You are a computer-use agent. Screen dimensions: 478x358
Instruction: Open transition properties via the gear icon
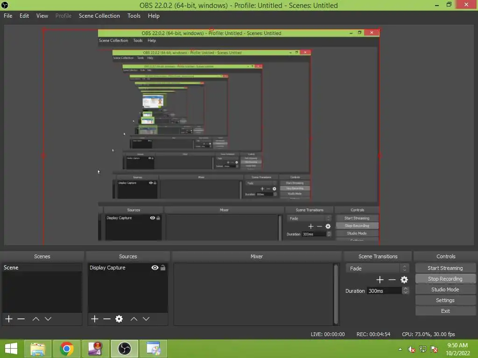404,280
